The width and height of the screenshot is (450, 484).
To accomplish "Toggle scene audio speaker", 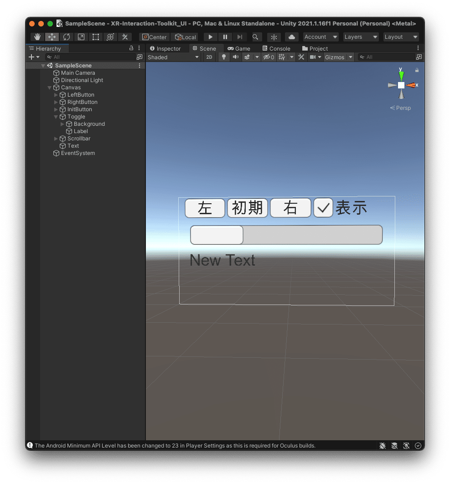I will 236,57.
